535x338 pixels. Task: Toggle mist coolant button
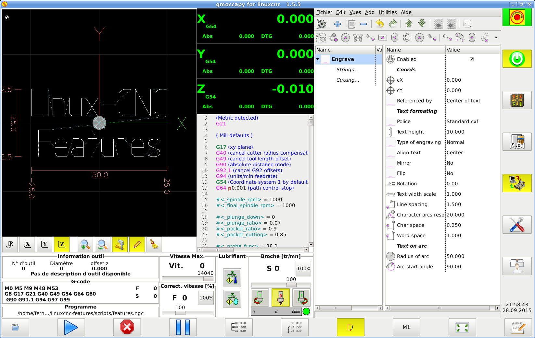[232, 299]
